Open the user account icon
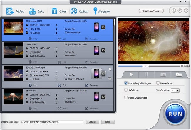Image resolution: width=191 pixels, height=130 pixels. pos(174,11)
